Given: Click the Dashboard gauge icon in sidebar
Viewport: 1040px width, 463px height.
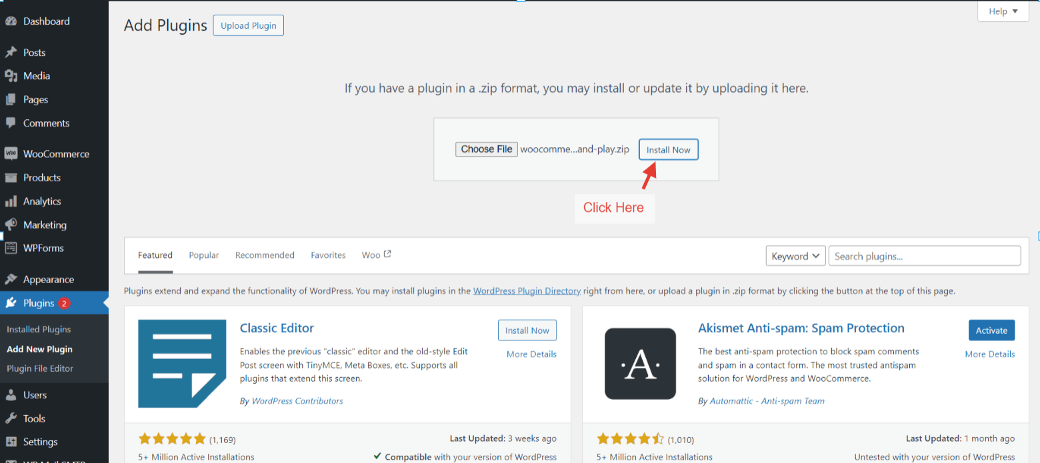Looking at the screenshot, I should coord(11,21).
